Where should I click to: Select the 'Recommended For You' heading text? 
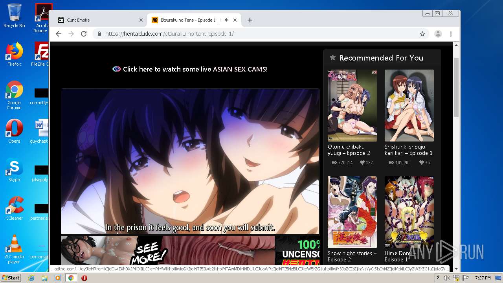381,58
